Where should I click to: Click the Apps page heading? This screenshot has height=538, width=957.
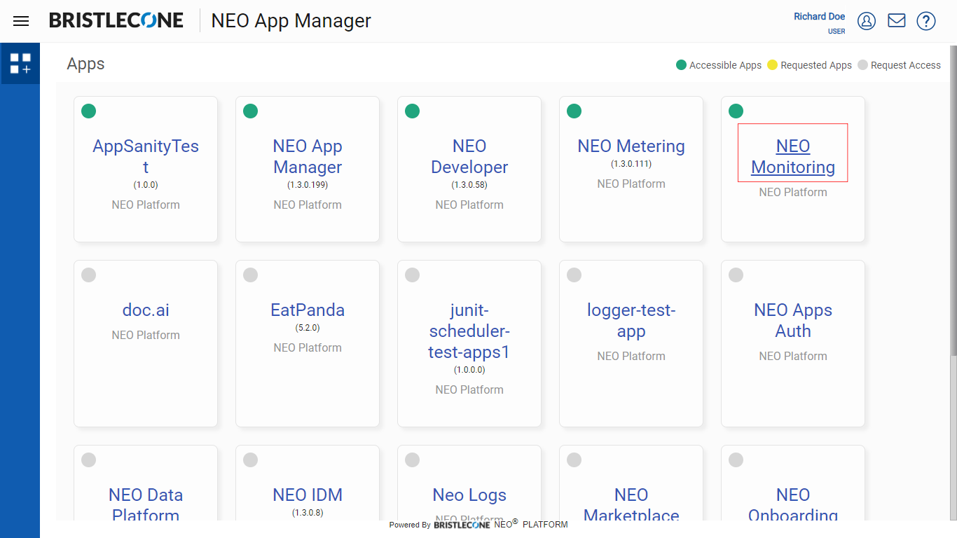click(85, 64)
